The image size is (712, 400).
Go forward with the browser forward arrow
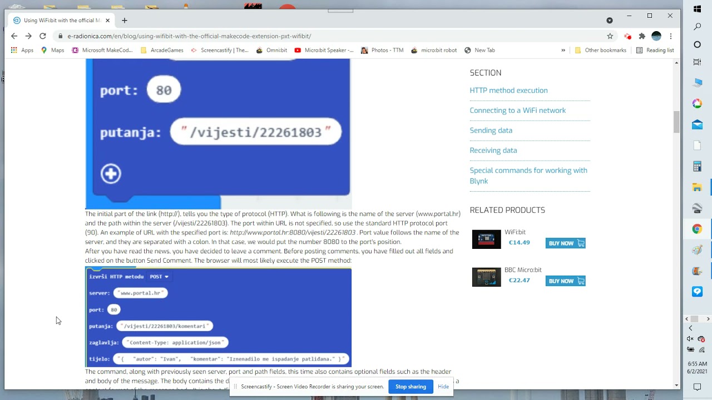(x=28, y=36)
